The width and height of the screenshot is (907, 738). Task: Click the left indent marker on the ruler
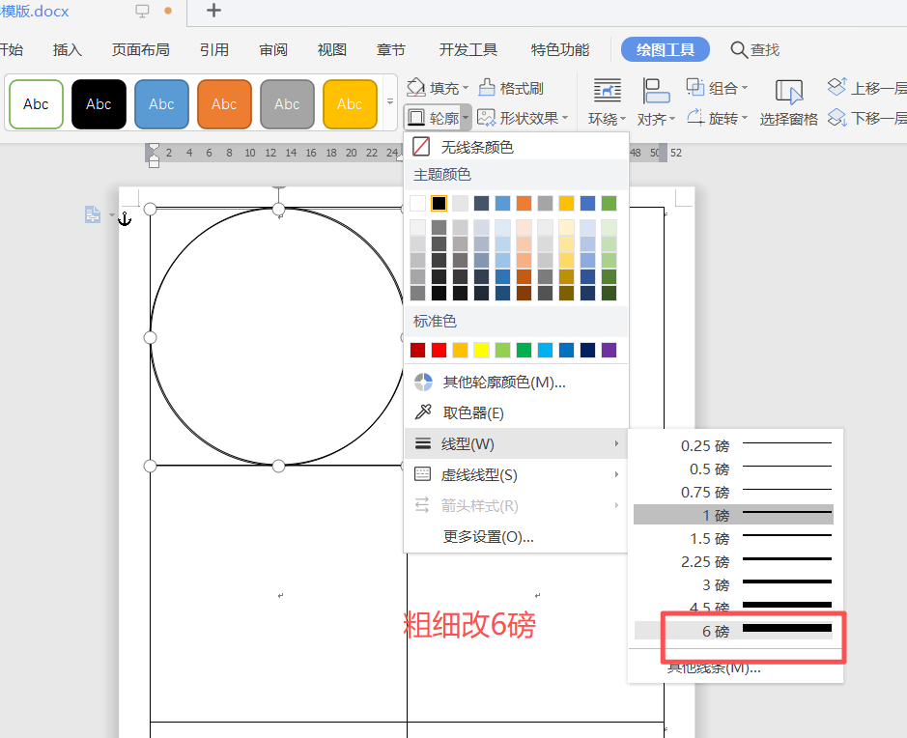click(154, 156)
